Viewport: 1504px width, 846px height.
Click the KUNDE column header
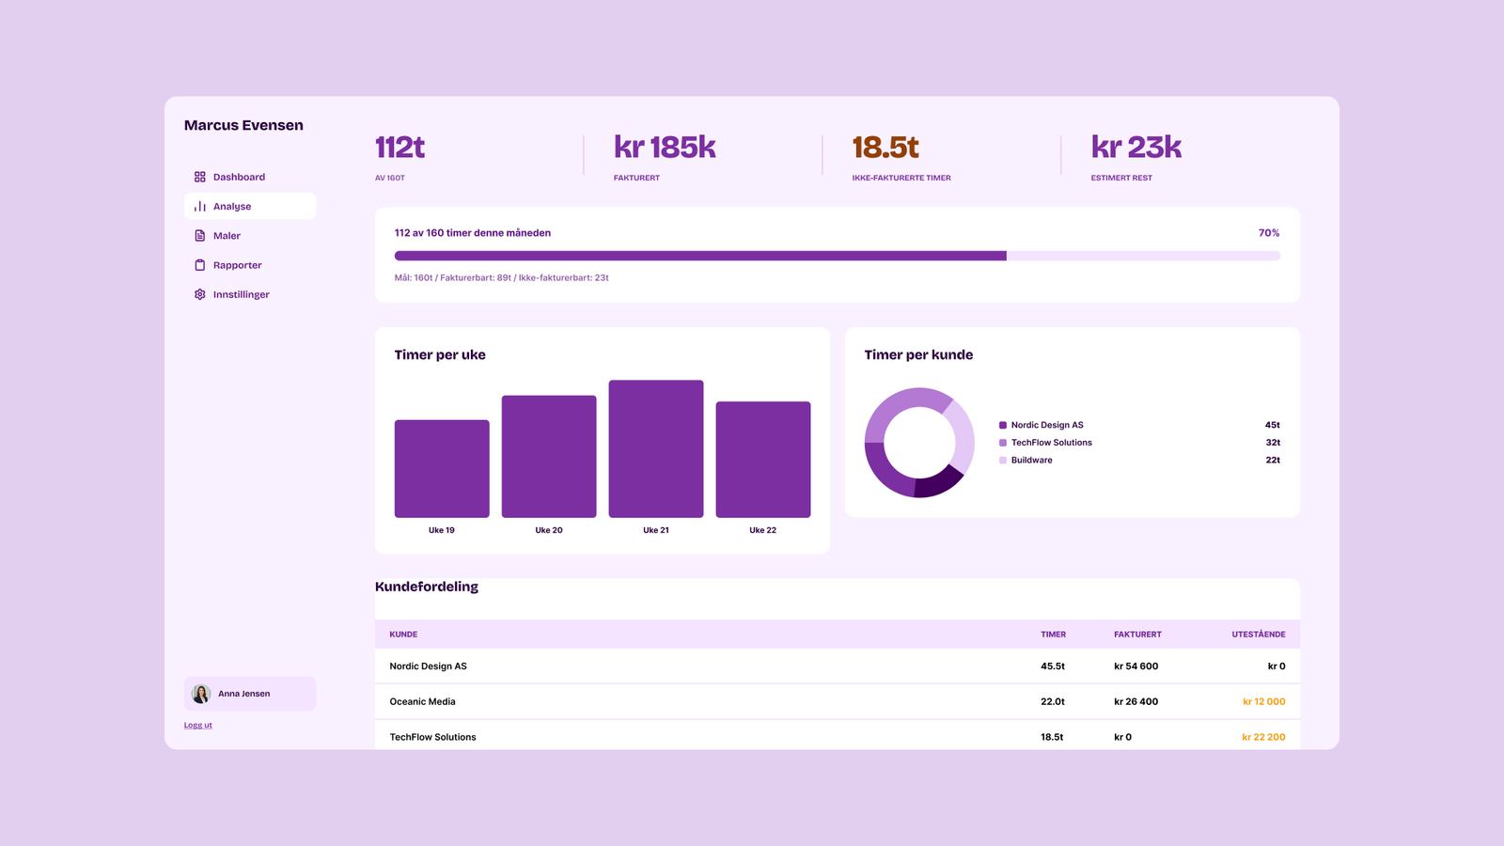pyautogui.click(x=403, y=634)
